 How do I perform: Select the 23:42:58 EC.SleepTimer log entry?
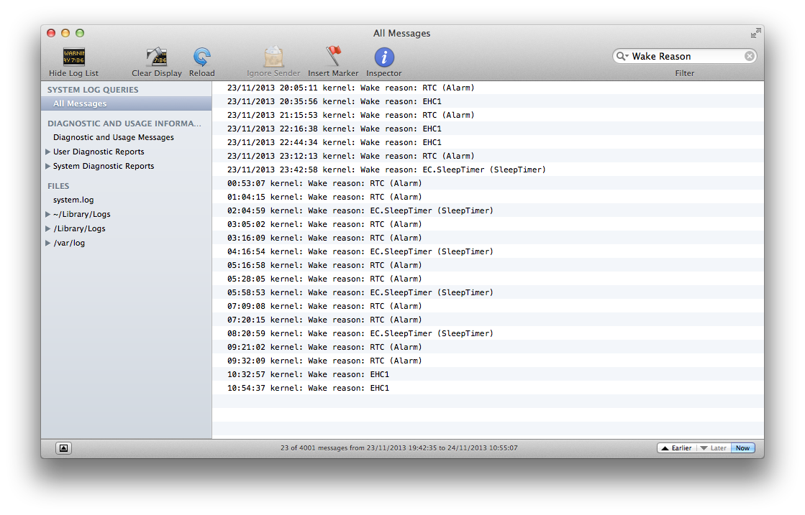pyautogui.click(x=488, y=170)
